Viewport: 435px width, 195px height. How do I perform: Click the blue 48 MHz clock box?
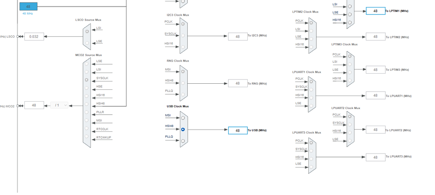(x=28, y=7)
